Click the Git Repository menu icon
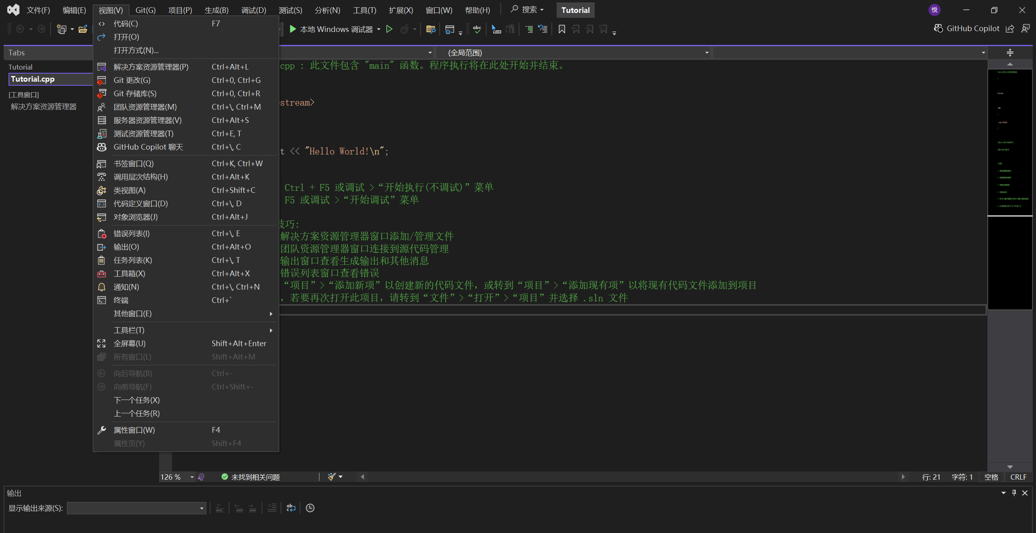The height and width of the screenshot is (533, 1036). point(102,93)
